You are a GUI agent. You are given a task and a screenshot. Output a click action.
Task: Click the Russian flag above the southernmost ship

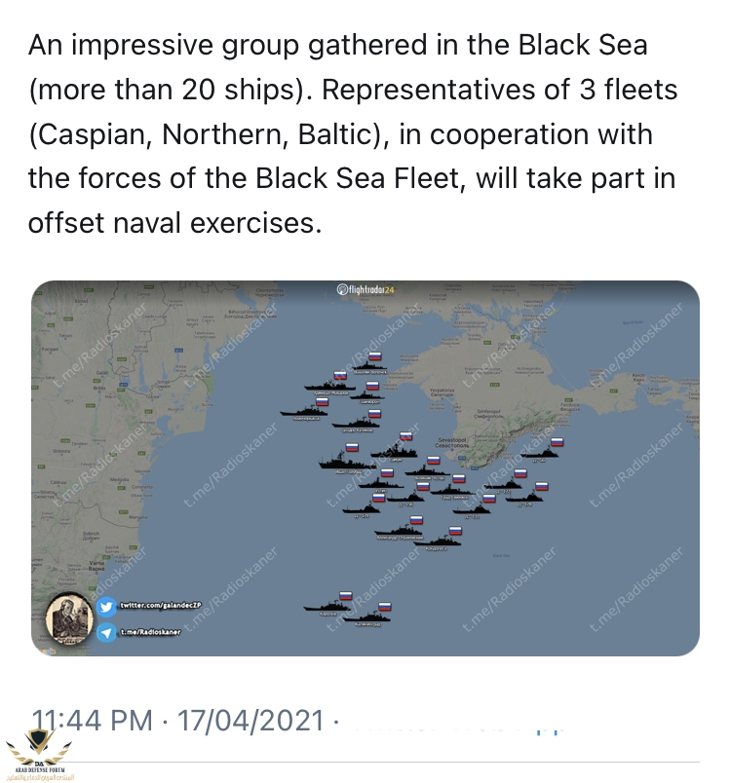[384, 606]
